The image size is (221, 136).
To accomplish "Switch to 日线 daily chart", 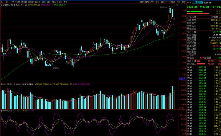I will pyautogui.click(x=44, y=2).
